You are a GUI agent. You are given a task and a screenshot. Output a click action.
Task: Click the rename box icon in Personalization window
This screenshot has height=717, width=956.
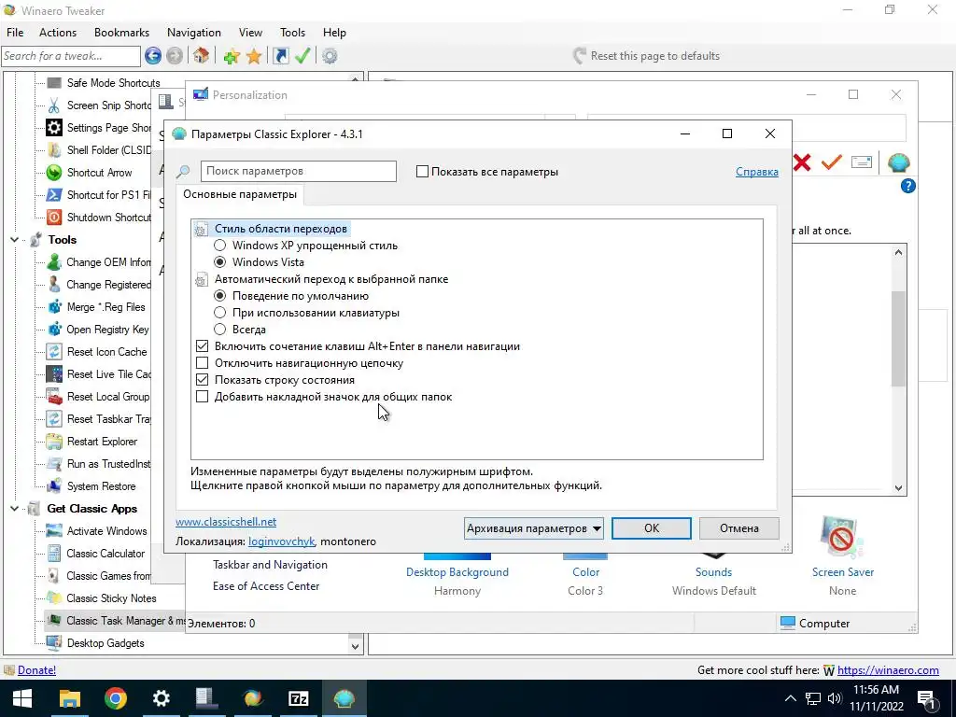tap(862, 162)
